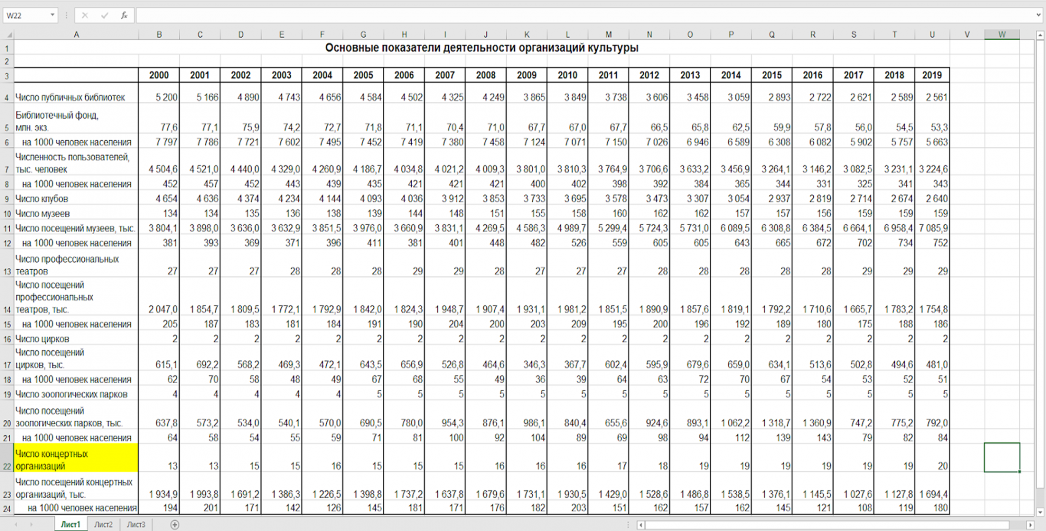The image size is (1046, 531).
Task: Click cell value 20 in concert organizations row
Action: 932,458
